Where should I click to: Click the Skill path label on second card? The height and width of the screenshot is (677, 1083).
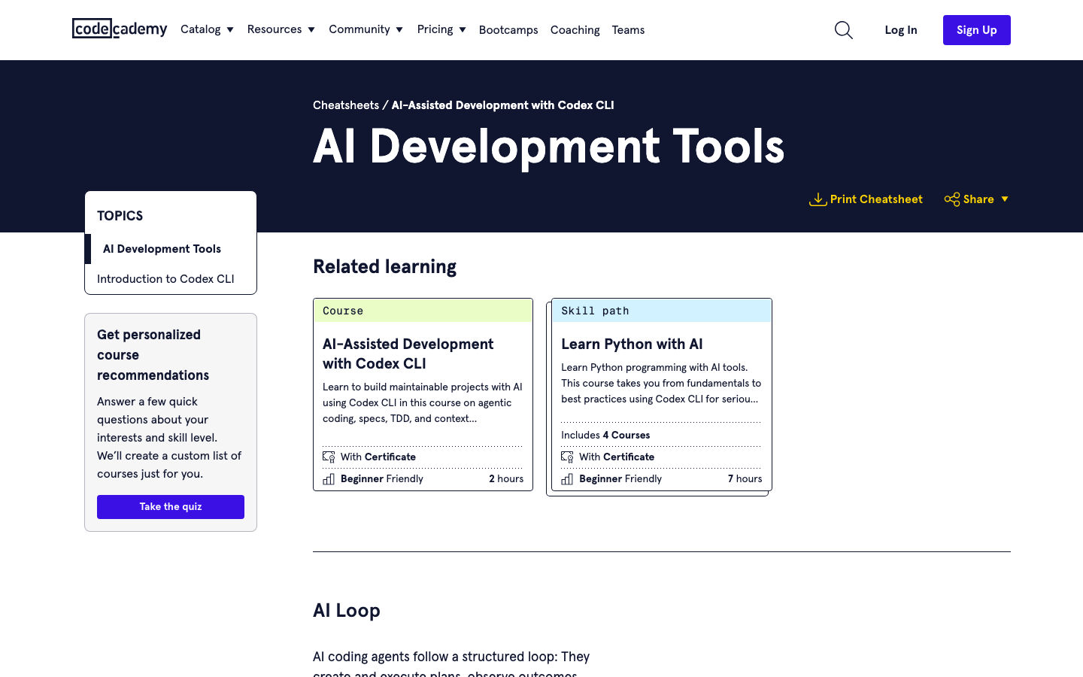click(595, 311)
